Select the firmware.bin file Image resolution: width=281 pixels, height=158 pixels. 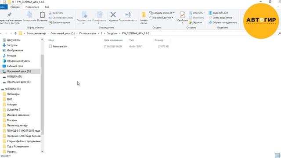click(x=60, y=47)
